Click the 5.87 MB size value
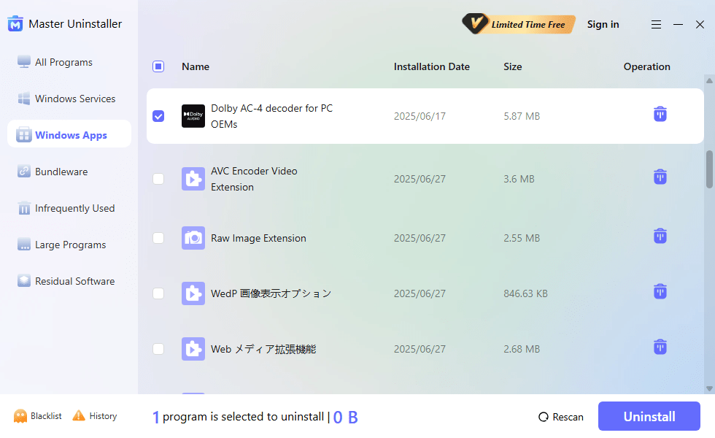The image size is (715, 438). click(522, 116)
